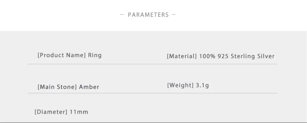The width and height of the screenshot is (307, 123).
Task: Click the 3.1g weight value
Action: coord(202,85)
